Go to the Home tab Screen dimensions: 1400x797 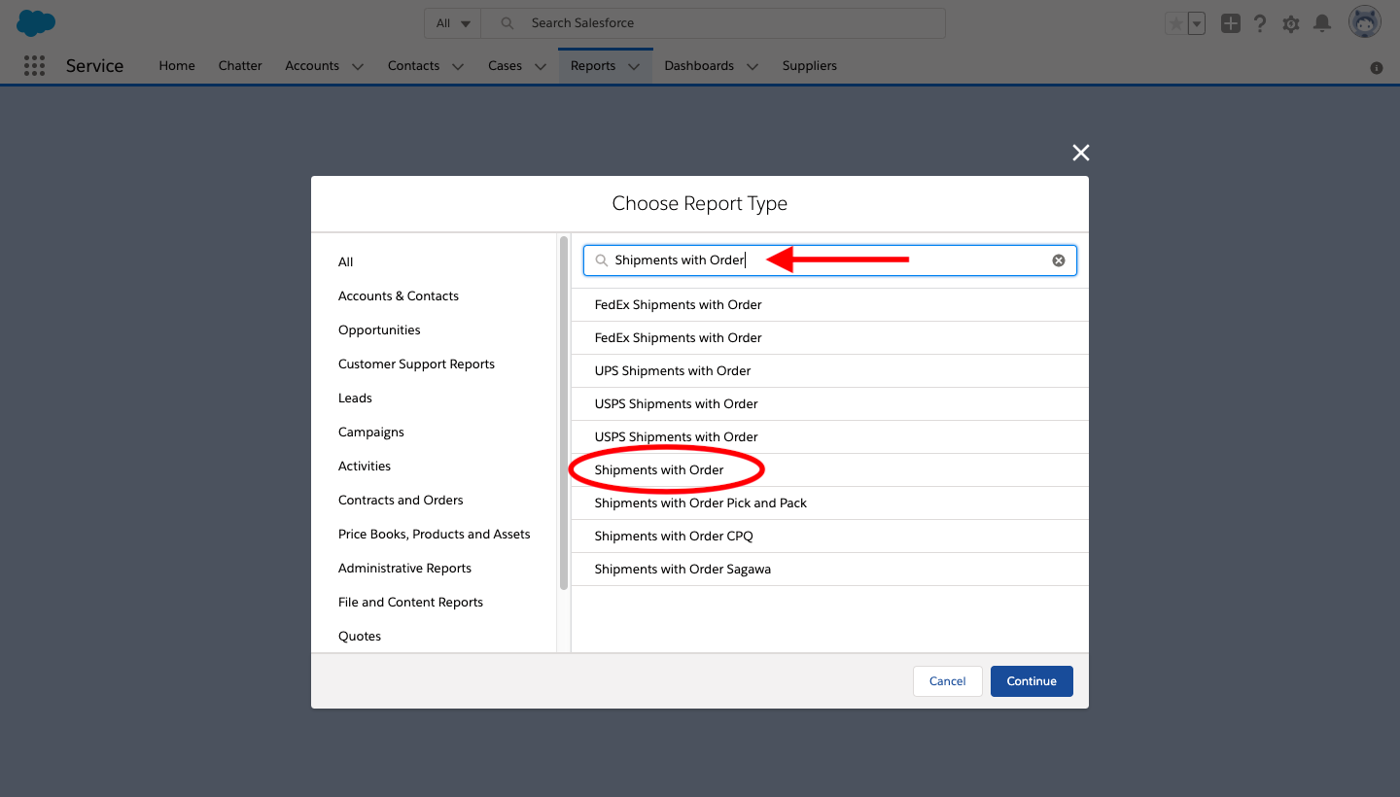(177, 66)
